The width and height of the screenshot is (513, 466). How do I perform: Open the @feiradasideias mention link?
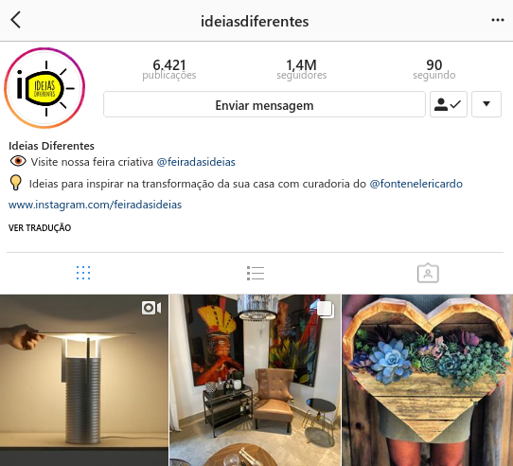point(196,162)
